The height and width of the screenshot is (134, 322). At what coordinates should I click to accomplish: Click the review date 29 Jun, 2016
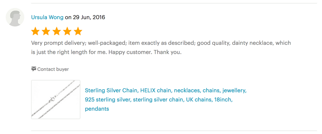89,17
